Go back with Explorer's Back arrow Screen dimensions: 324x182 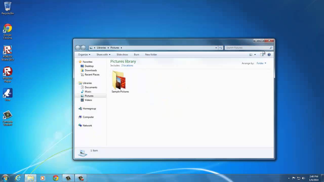tap(78, 48)
